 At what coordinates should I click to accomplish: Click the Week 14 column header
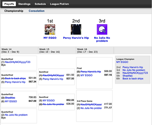(19, 51)
